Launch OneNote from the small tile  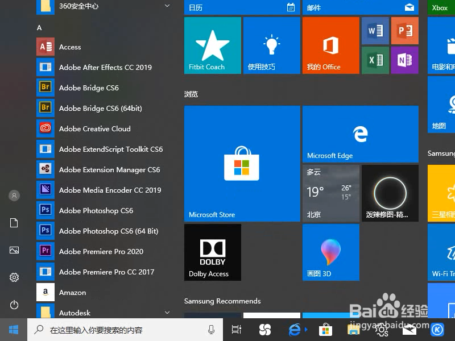click(x=405, y=60)
